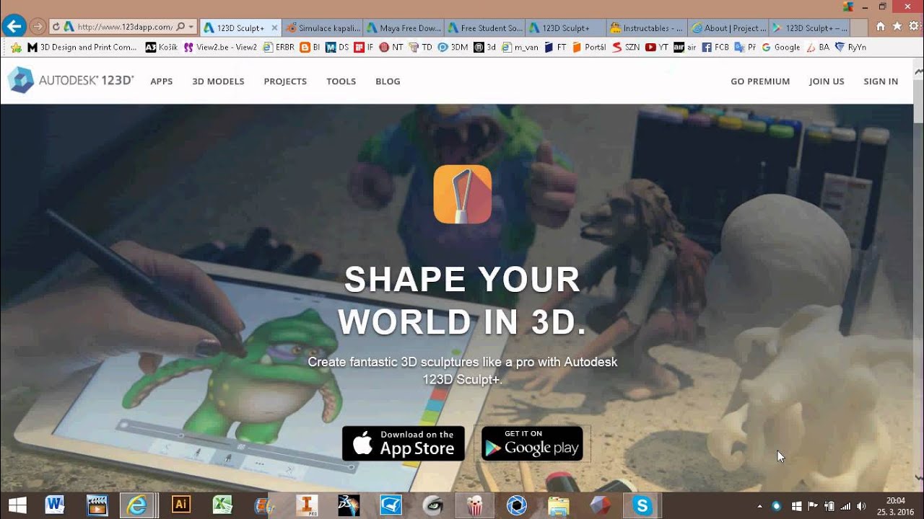924x519 pixels.
Task: Open Microsoft Word from the taskbar
Action: [x=55, y=505]
